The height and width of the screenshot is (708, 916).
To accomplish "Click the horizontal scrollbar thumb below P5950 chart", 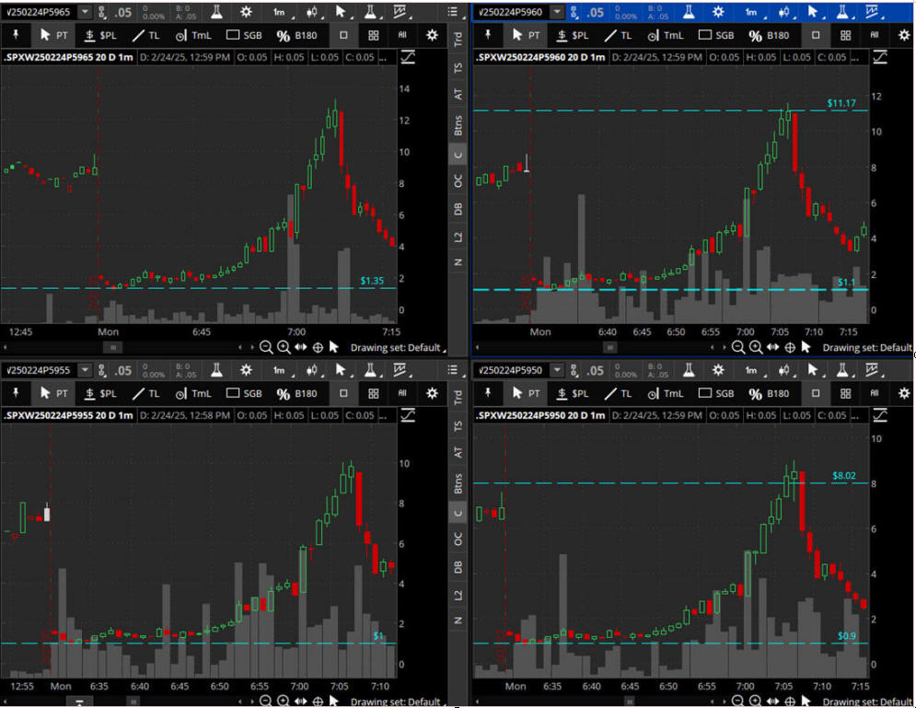I will pos(629,701).
